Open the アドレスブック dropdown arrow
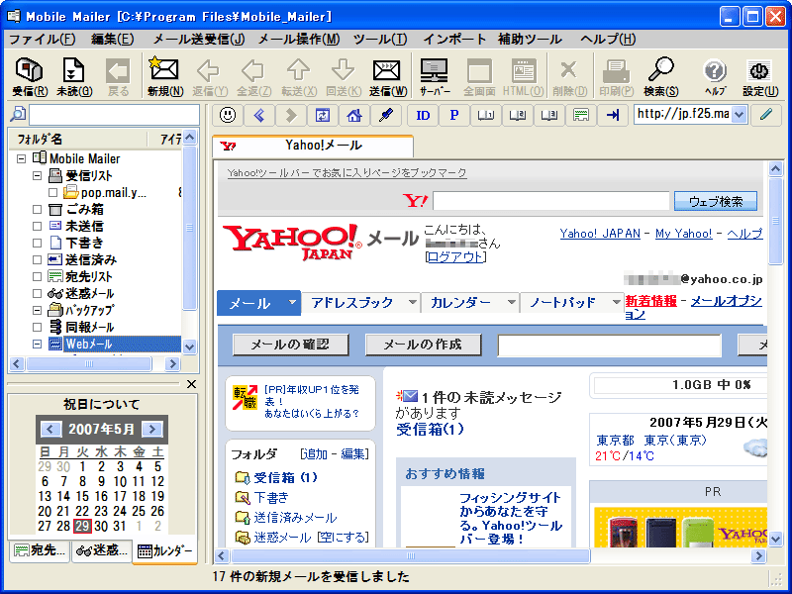 (x=413, y=302)
